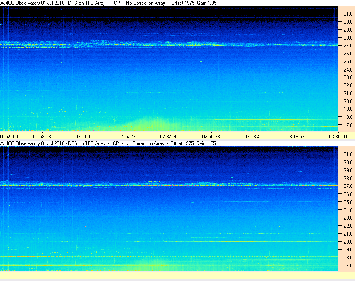The height and width of the screenshot is (281, 355).
Task: Click the 02:11:15 time axis label
Action: coord(84,137)
